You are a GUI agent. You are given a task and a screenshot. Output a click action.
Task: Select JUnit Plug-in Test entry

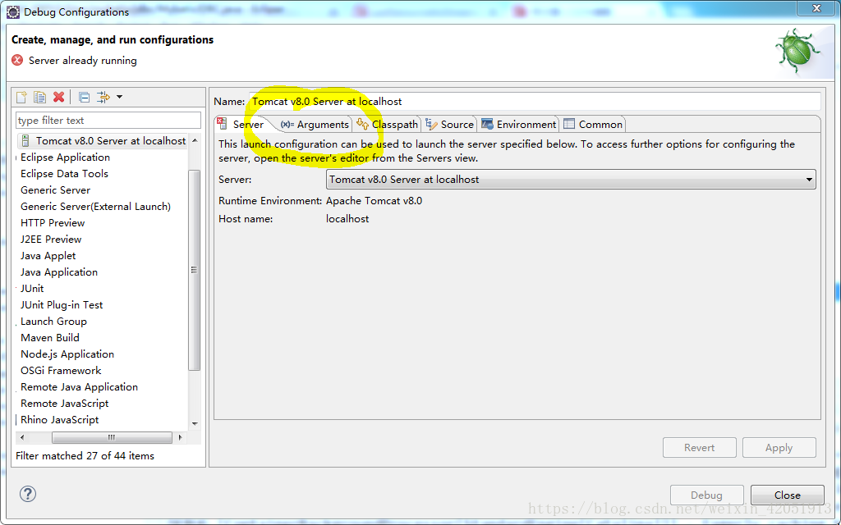pos(62,305)
